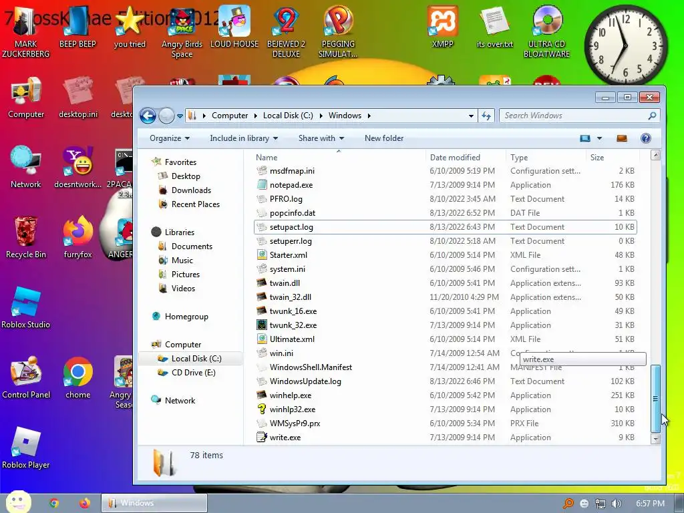Screen dimensions: 684x513
Task: Open Angry Birds Space shortcut
Action: [182, 33]
